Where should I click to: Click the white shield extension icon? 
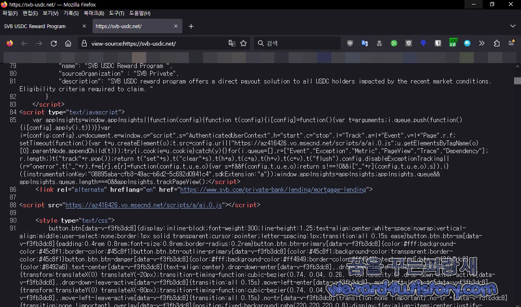pyautogui.click(x=438, y=43)
